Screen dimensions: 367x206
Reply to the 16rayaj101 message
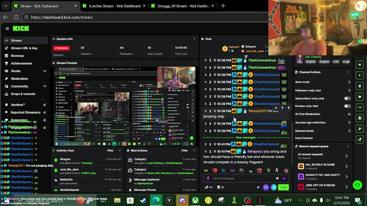pyautogui.click(x=276, y=108)
